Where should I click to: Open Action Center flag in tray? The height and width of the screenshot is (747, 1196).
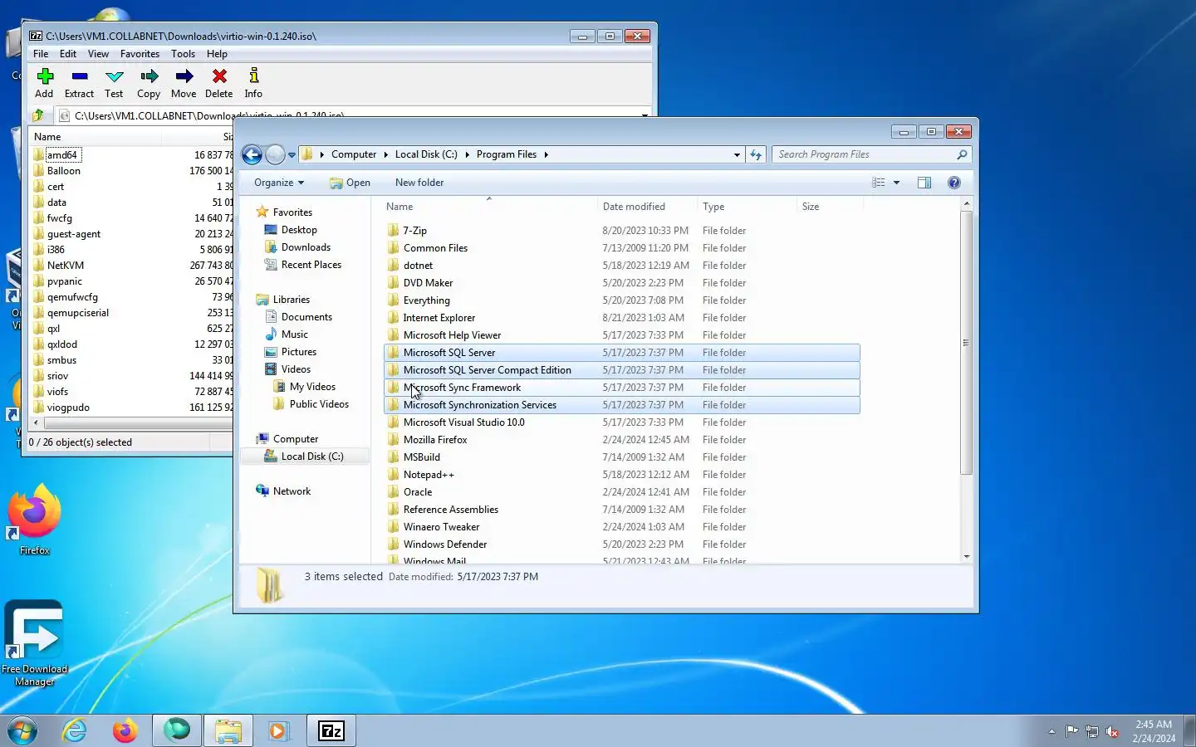1072,731
